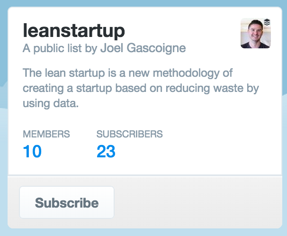Click the word "public" in the subtitle

point(49,48)
